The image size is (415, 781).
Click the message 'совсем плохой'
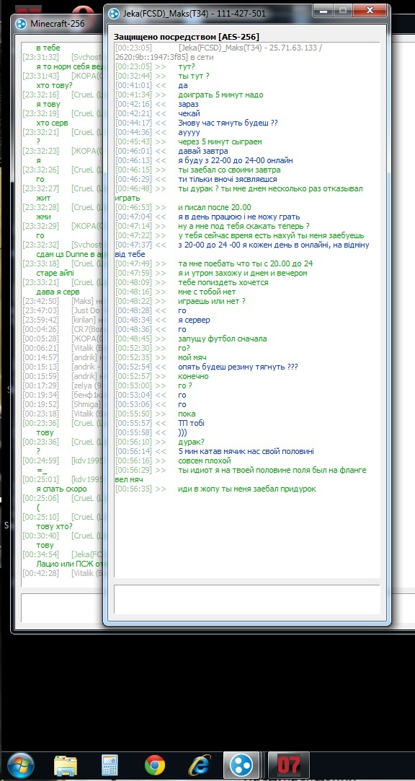[x=205, y=461]
